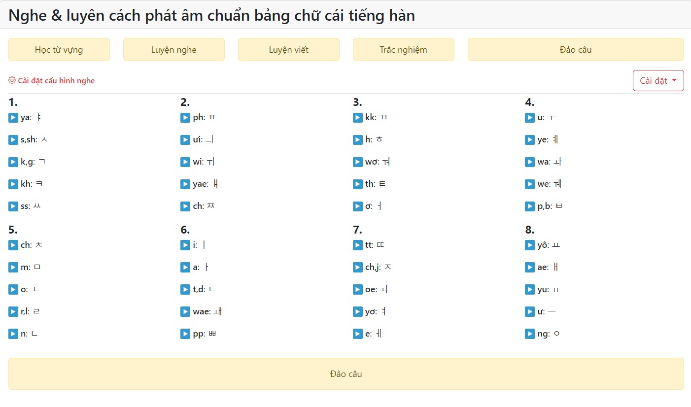
Task: Click the page title heading
Action: tap(212, 15)
